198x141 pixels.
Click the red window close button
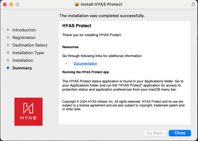[x=5, y=4]
